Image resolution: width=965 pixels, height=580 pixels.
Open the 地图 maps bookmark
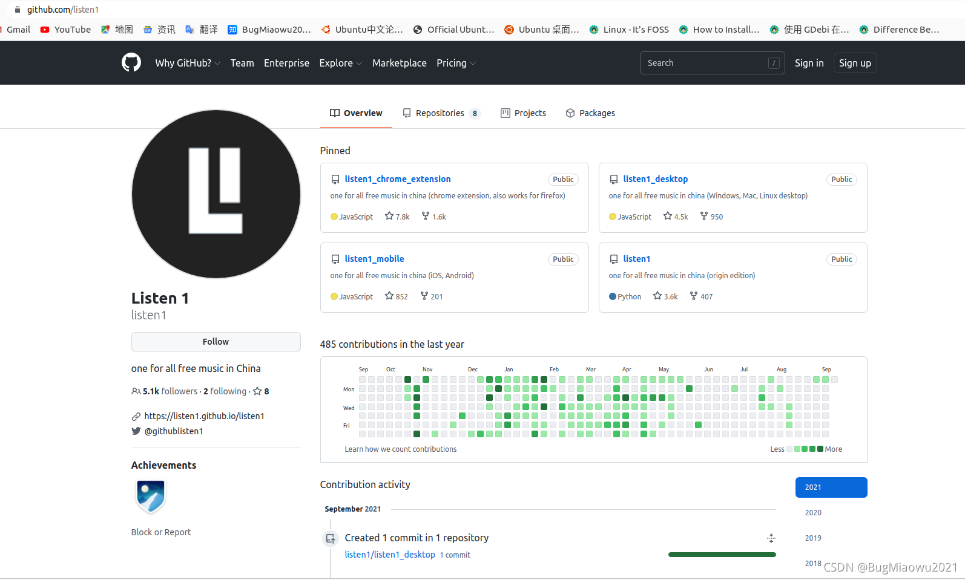117,29
